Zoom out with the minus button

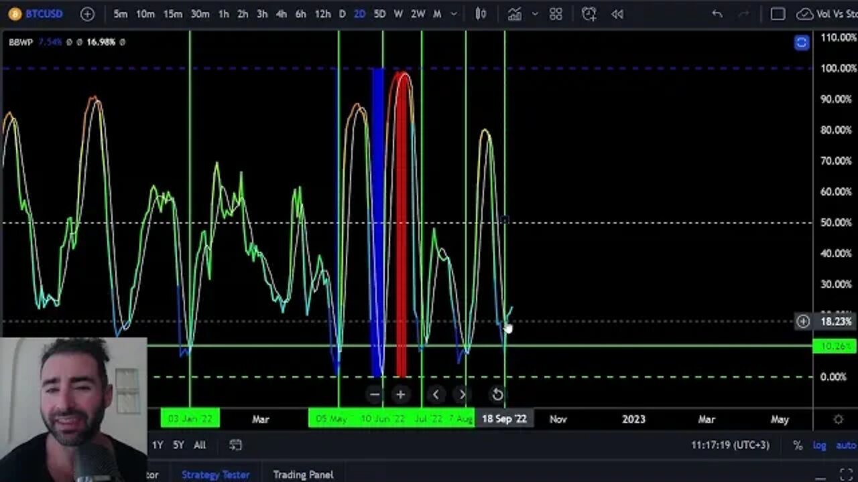click(x=375, y=394)
